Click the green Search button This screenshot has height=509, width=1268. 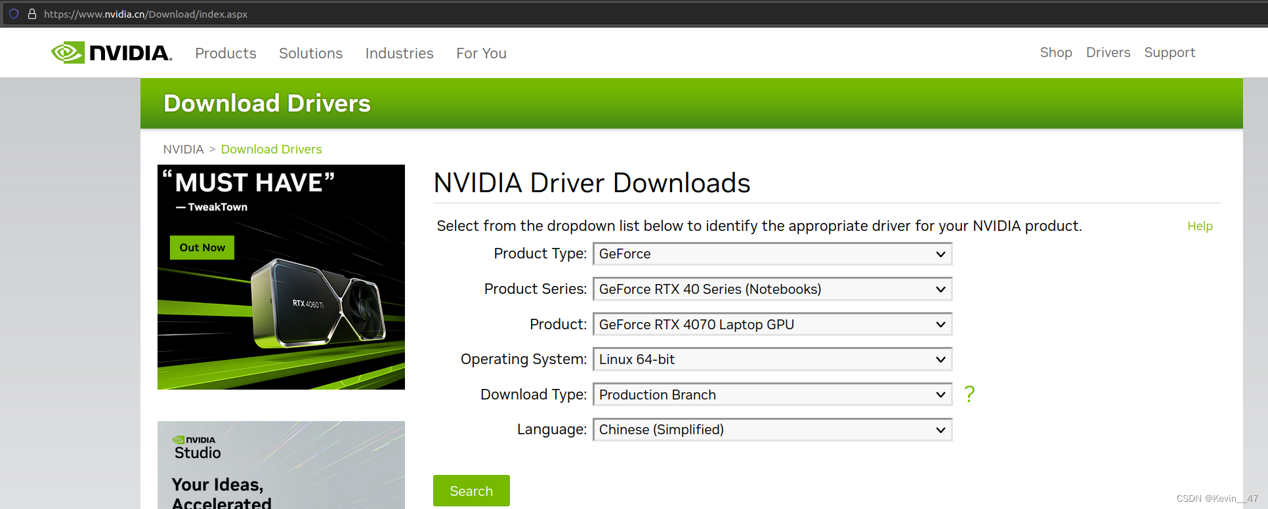[471, 491]
